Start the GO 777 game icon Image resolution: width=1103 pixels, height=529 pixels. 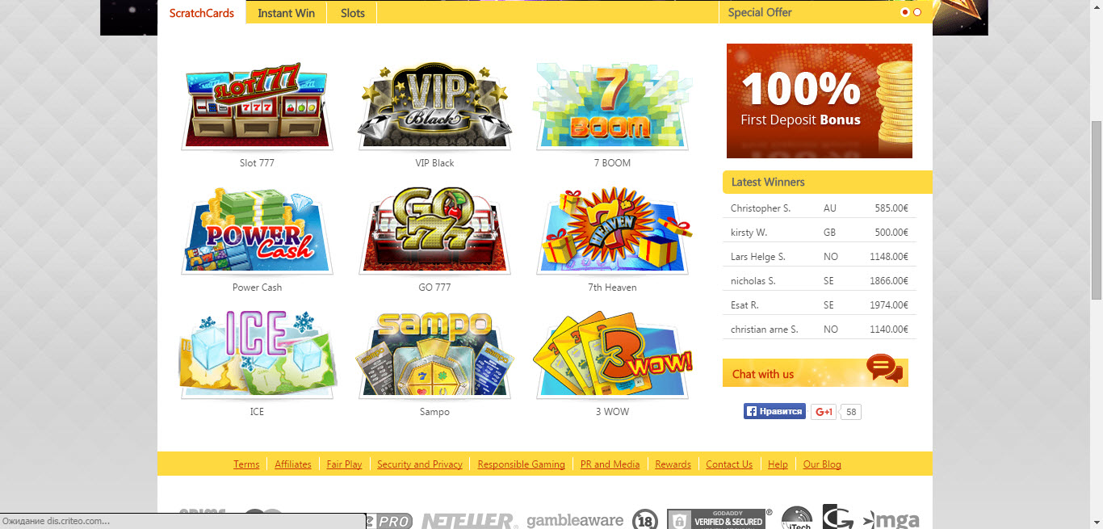434,231
